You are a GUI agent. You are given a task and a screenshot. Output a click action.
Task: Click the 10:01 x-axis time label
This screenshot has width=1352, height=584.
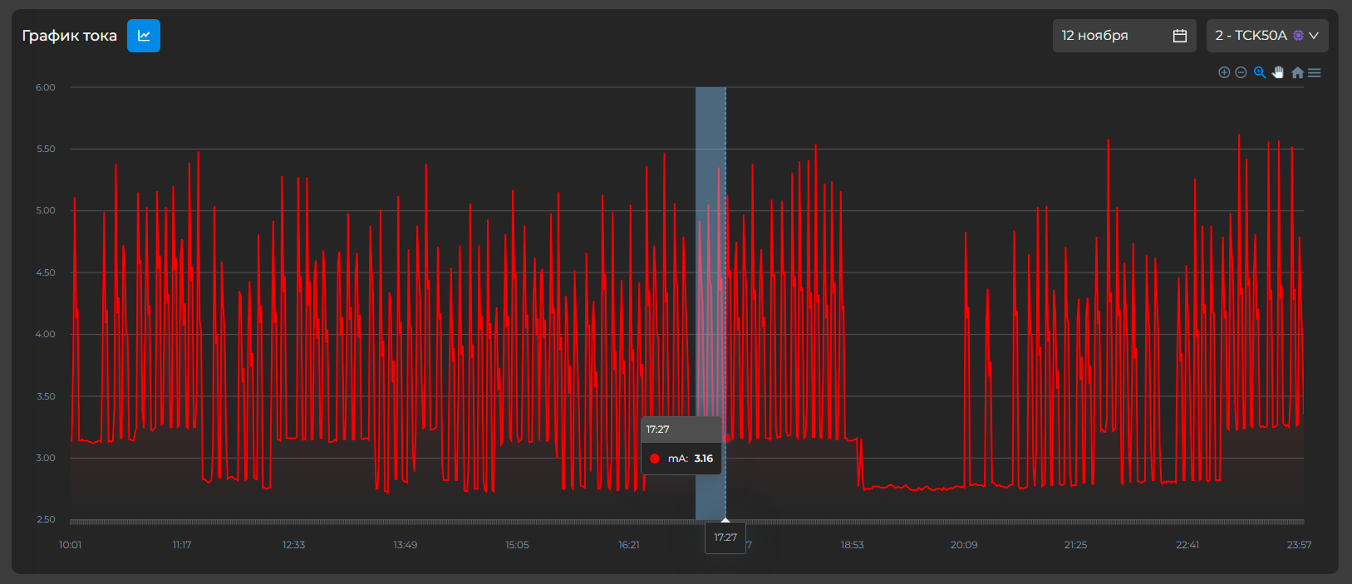[x=71, y=545]
